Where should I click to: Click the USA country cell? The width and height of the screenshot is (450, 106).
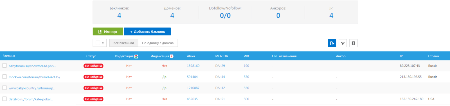431,99
